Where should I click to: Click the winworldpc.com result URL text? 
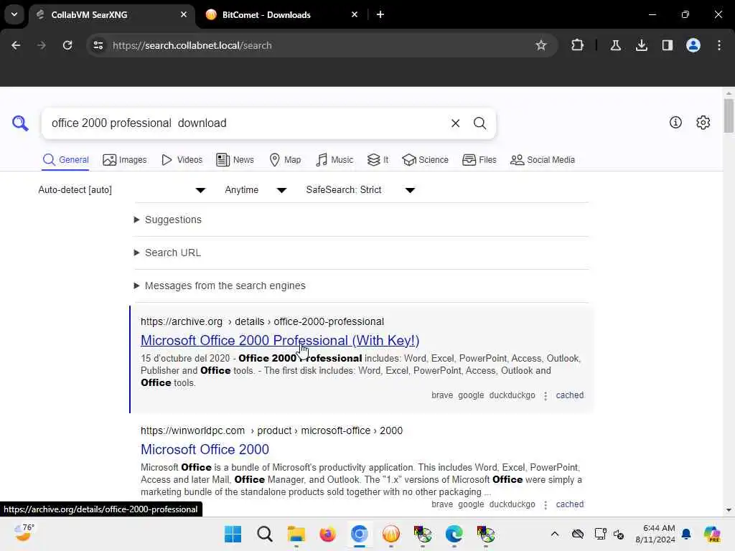click(271, 430)
